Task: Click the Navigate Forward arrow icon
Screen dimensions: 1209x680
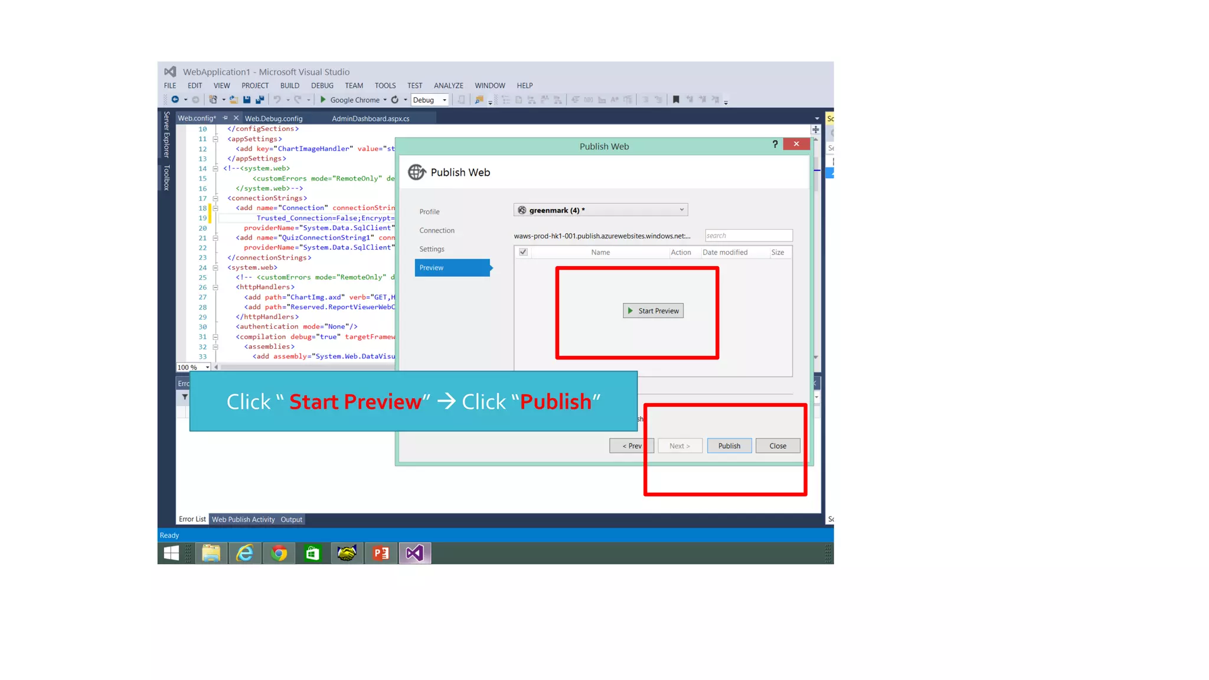Action: point(195,100)
